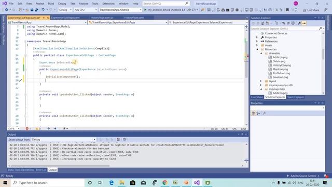Click the Sync/refresh icon in Solution Explorer toolbar
Viewport: 332px width, 187px height.
284,23
